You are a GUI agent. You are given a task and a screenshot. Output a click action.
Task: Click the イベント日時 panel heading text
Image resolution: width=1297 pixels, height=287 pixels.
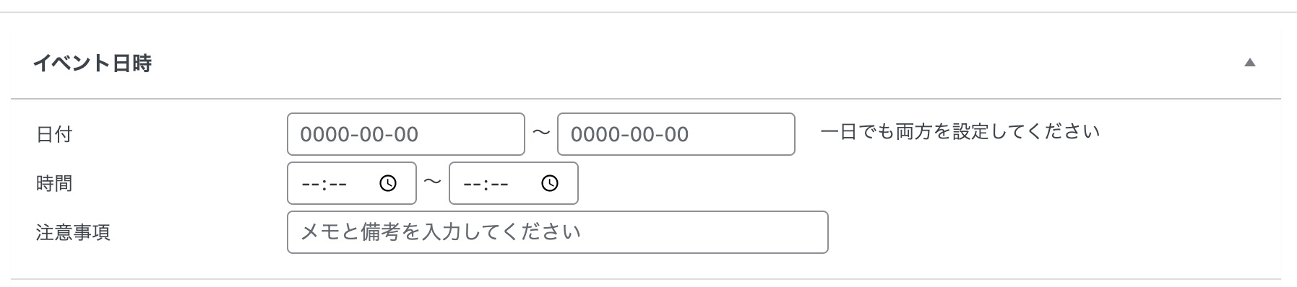pos(92,63)
